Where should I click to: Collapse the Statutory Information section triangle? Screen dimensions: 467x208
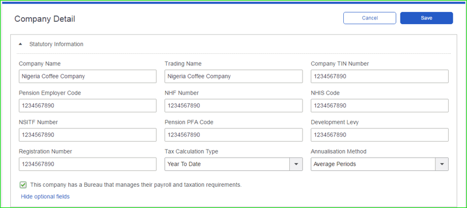point(20,44)
